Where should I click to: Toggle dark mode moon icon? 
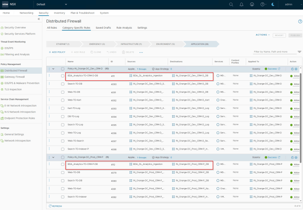point(272,4)
